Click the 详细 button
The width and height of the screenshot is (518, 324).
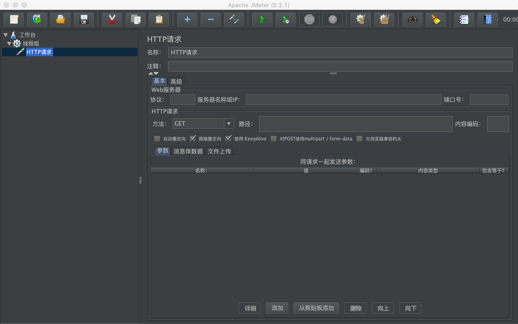pyautogui.click(x=250, y=308)
